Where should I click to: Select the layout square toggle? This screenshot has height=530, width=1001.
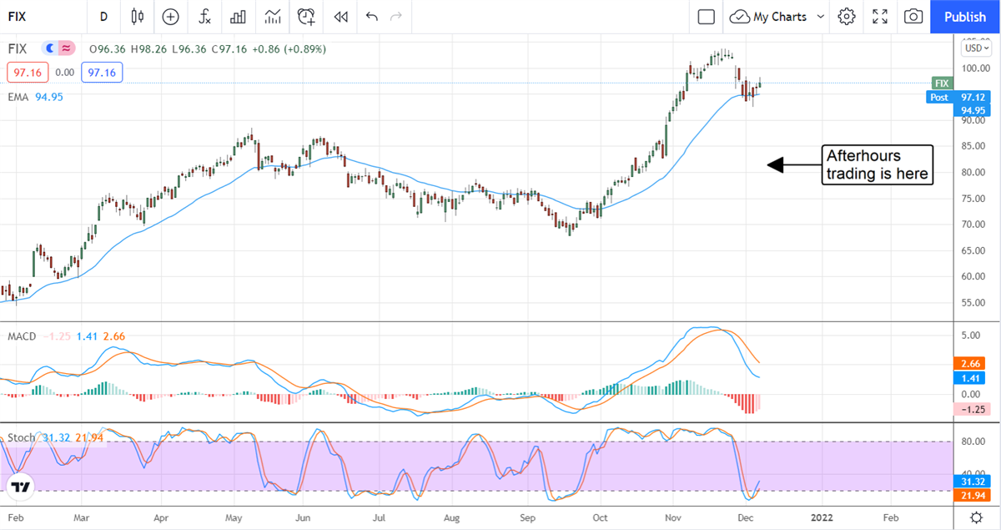click(707, 17)
